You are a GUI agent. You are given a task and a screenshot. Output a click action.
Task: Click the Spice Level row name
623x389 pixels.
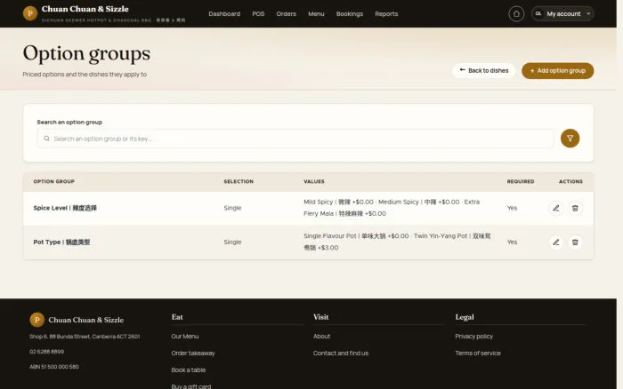click(65, 208)
